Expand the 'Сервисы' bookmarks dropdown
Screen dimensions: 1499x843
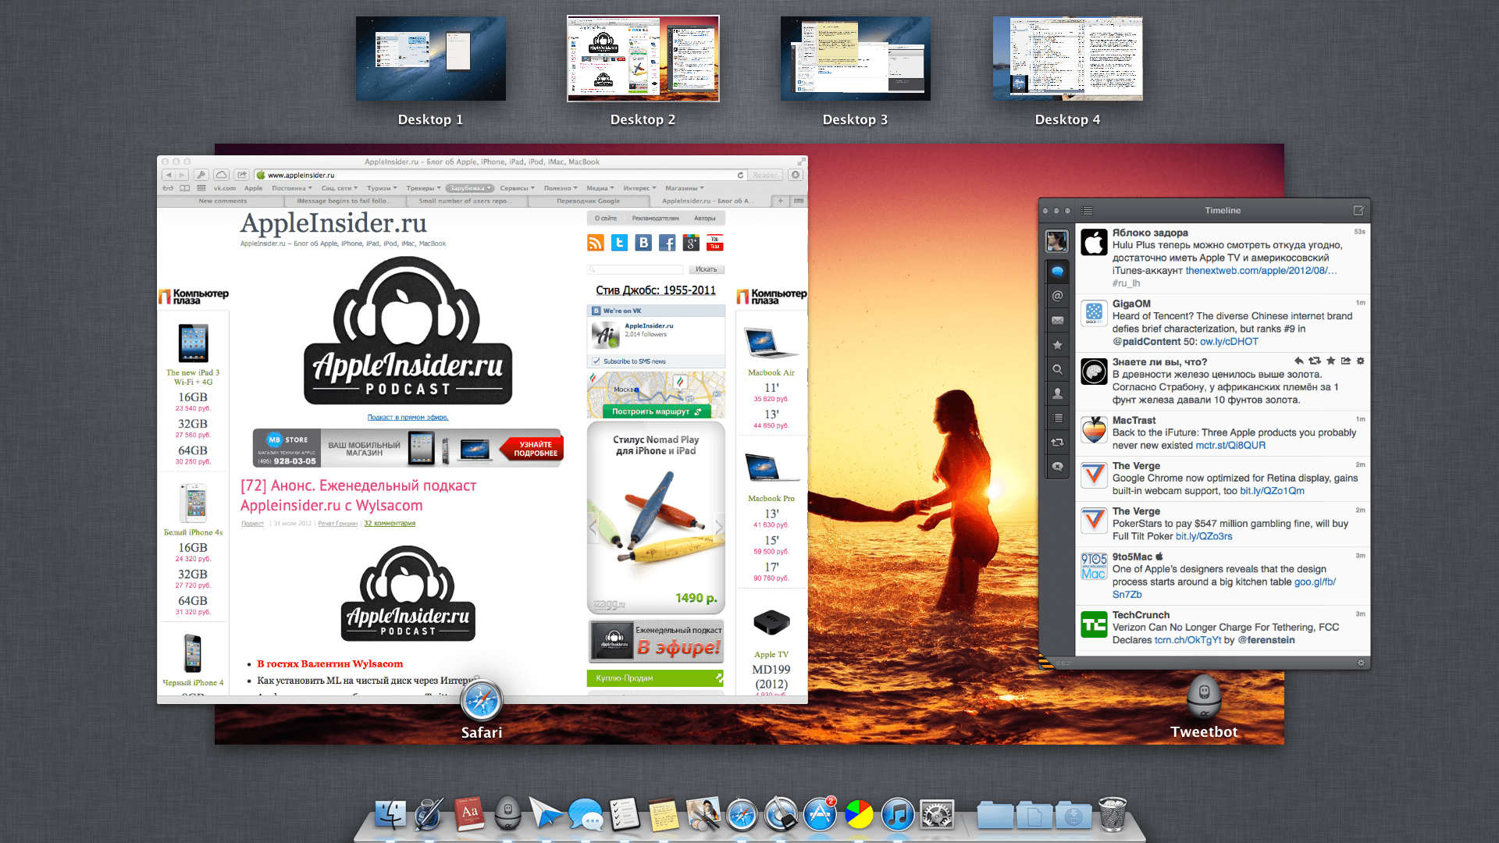click(518, 188)
